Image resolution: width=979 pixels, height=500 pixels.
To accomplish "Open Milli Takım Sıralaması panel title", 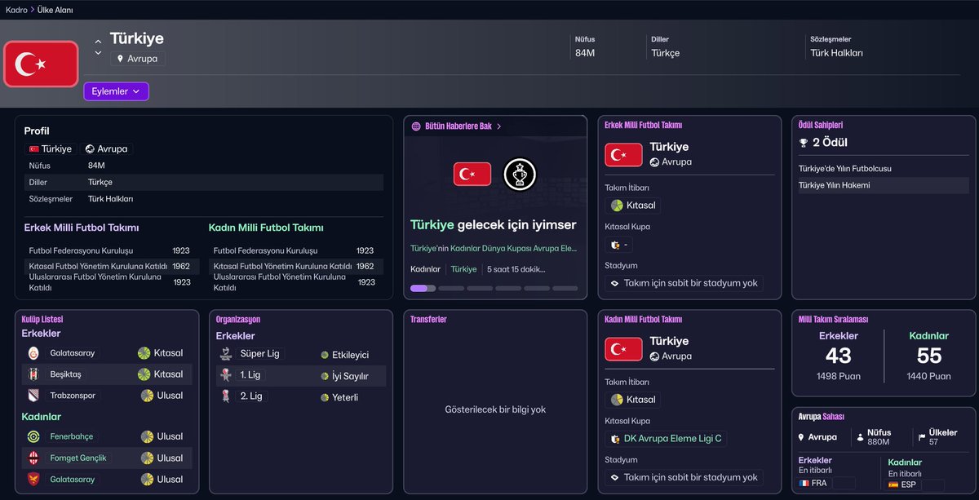I will pos(834,320).
